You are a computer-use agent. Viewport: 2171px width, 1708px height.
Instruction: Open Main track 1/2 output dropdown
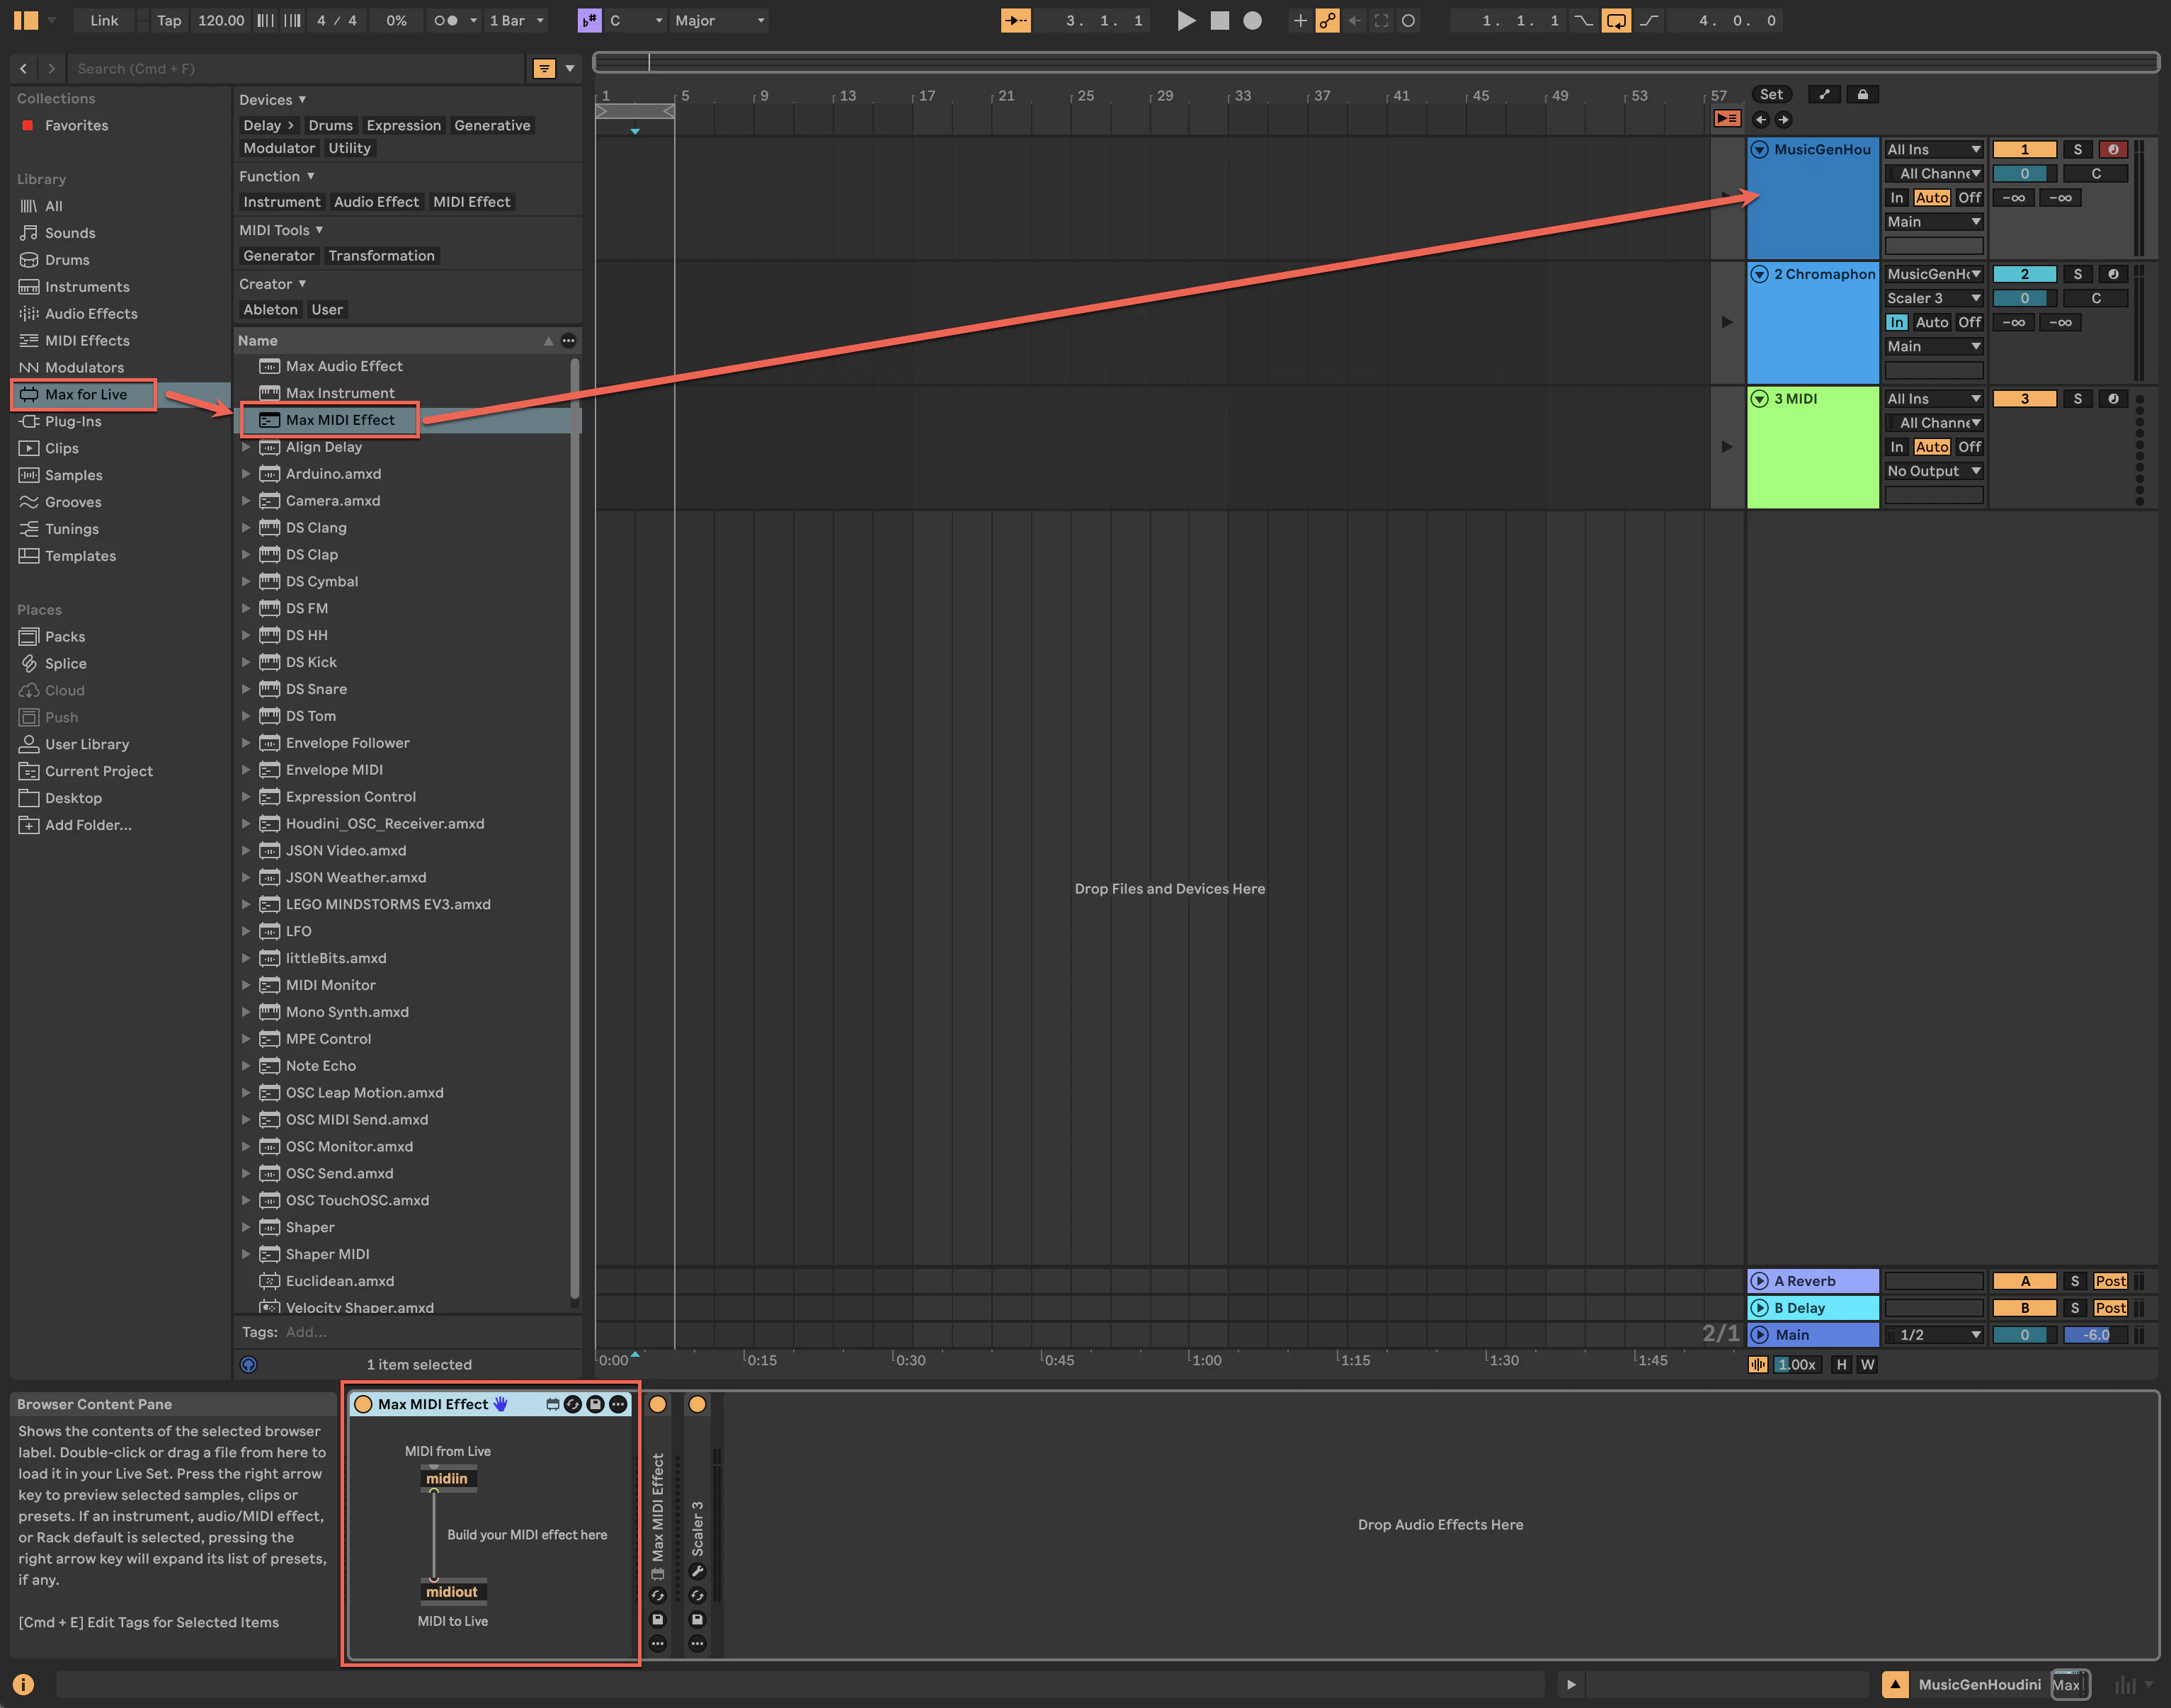point(1934,1335)
